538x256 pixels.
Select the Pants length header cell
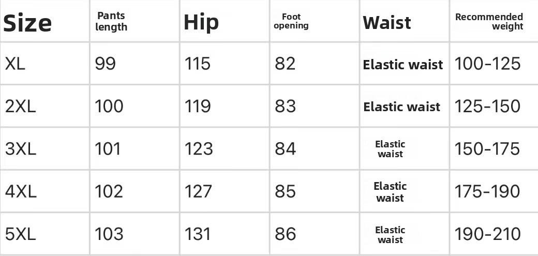111,22
